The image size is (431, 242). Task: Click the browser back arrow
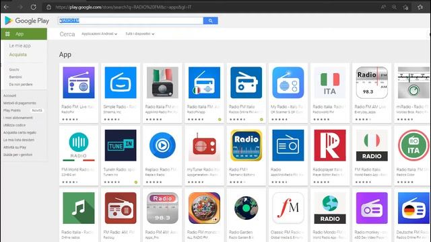click(6, 7)
